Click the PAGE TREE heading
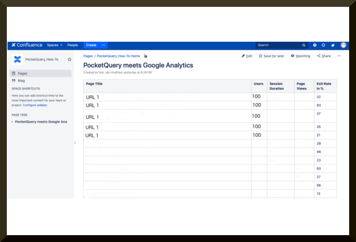Image resolution: width=356 pixels, height=242 pixels. point(19,115)
